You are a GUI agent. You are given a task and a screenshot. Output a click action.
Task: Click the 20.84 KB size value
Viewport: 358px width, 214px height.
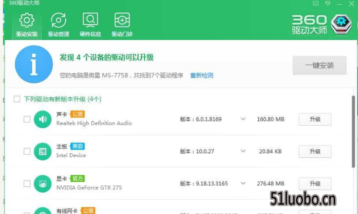(270, 151)
